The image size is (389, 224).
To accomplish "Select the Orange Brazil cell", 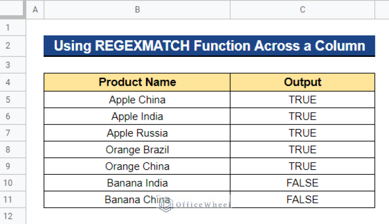I will (x=137, y=149).
